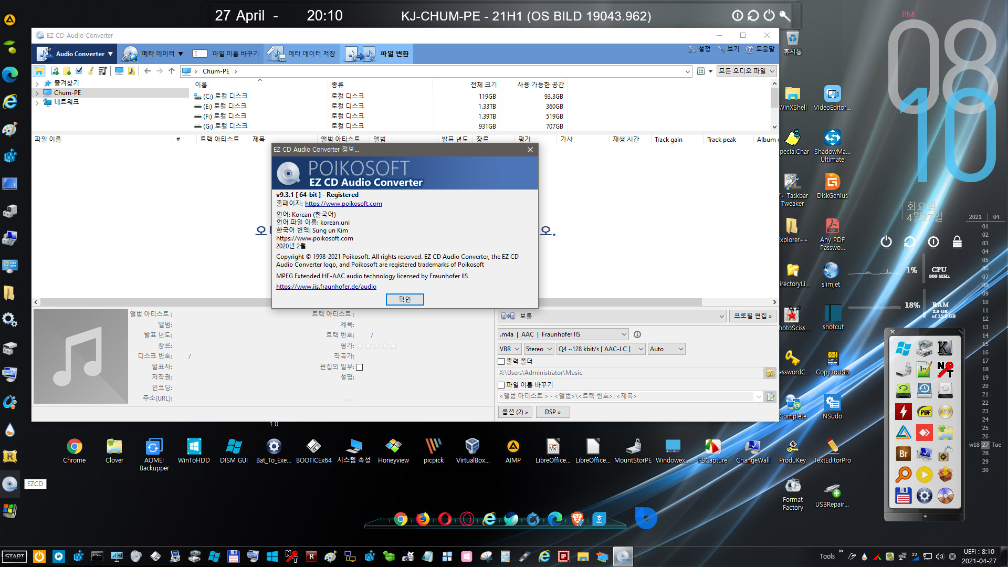
Task: Click power icon in the top clock bar
Action: [x=769, y=15]
